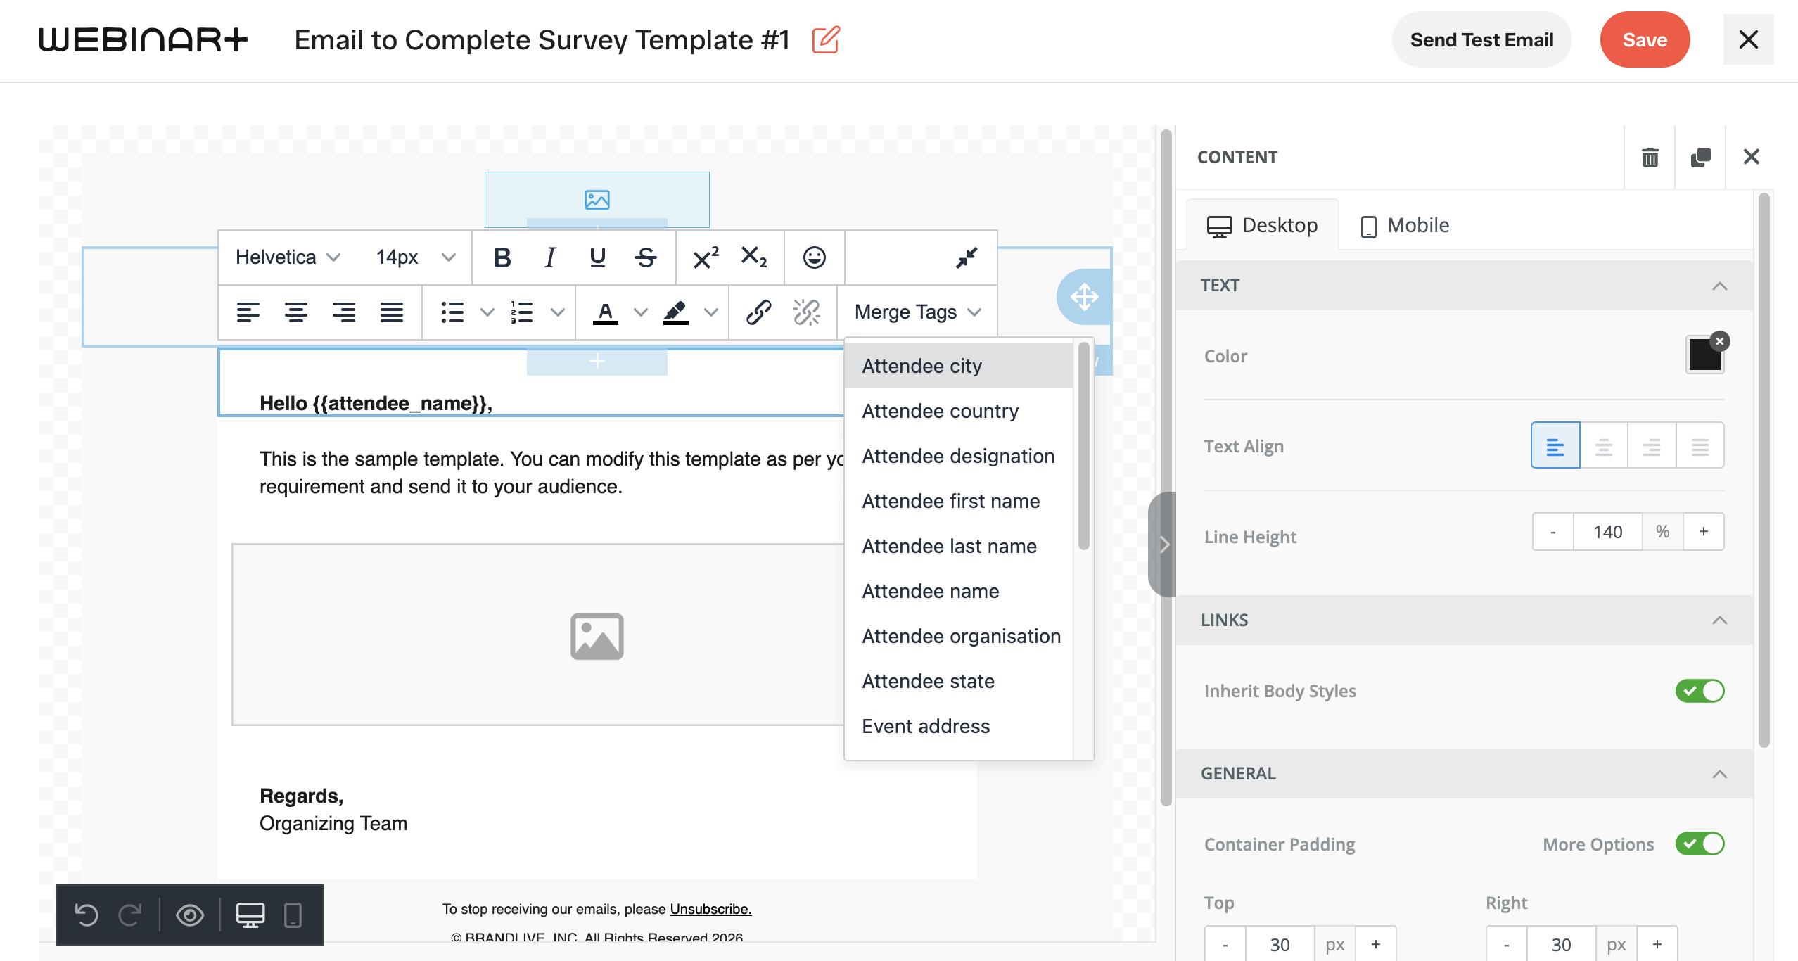This screenshot has width=1798, height=961.
Task: Toggle bold formatting
Action: pyautogui.click(x=502, y=257)
